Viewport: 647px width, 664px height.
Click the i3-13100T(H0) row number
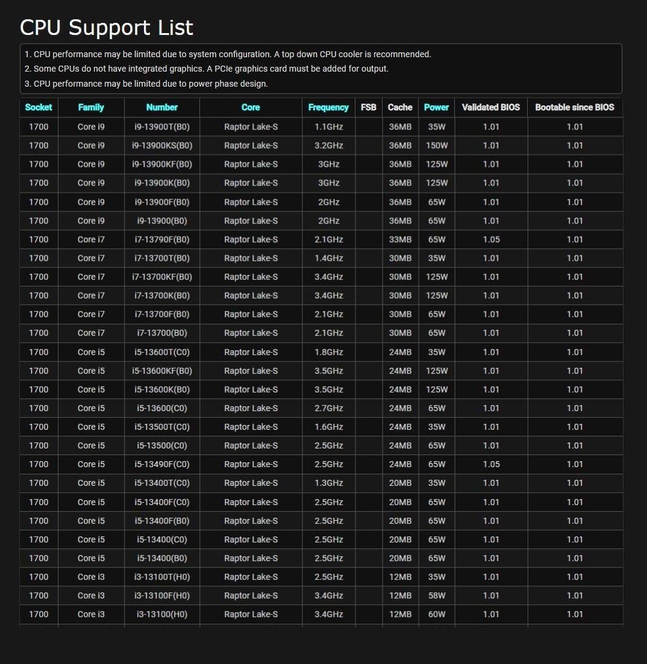161,577
